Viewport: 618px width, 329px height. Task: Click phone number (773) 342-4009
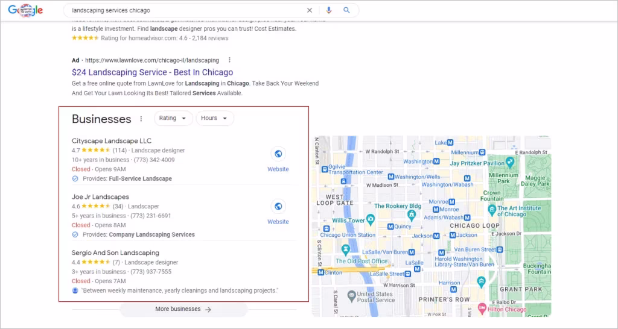(x=154, y=160)
